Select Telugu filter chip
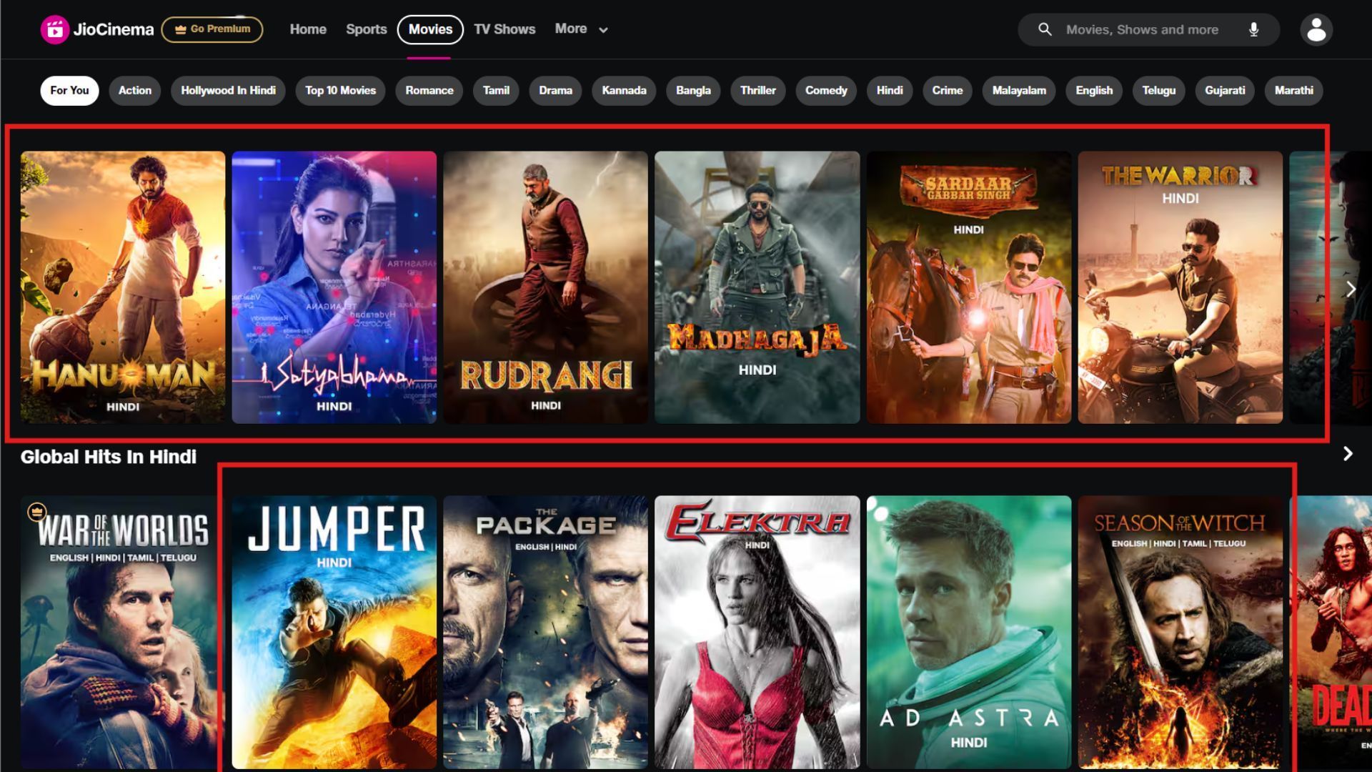This screenshot has width=1372, height=772. [x=1158, y=91]
